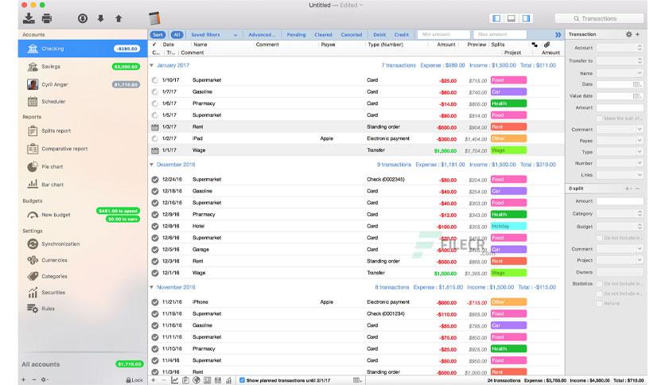Click the Lock button in sidebar footer
The width and height of the screenshot is (665, 385).
pos(134,380)
